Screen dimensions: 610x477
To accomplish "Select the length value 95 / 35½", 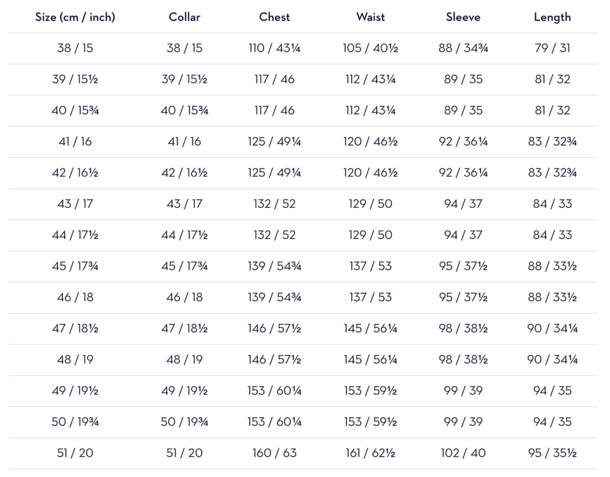I will click(552, 453).
